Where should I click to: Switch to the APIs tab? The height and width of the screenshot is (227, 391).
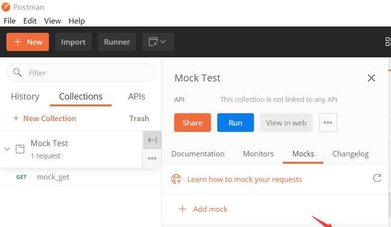click(x=137, y=97)
